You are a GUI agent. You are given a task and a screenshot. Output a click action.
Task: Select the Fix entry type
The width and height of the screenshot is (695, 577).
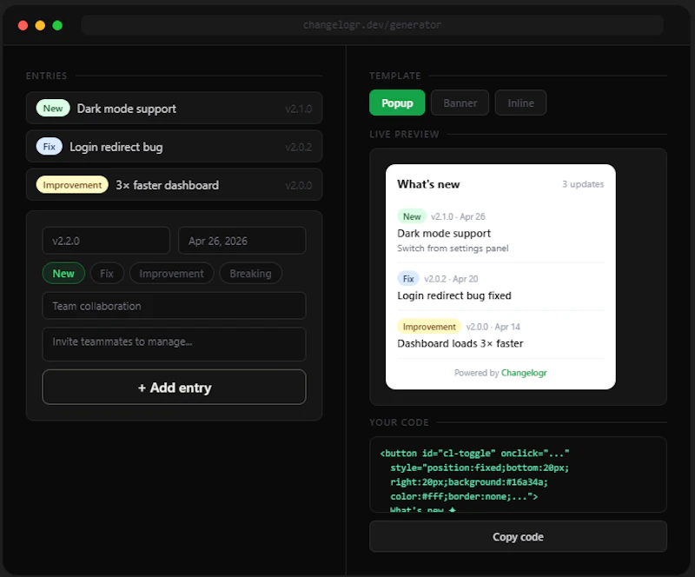click(107, 274)
